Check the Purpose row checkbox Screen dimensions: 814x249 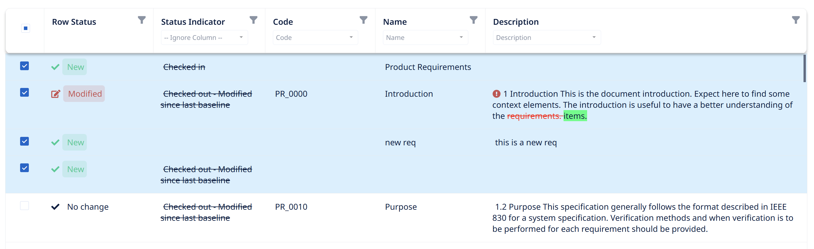[24, 206]
